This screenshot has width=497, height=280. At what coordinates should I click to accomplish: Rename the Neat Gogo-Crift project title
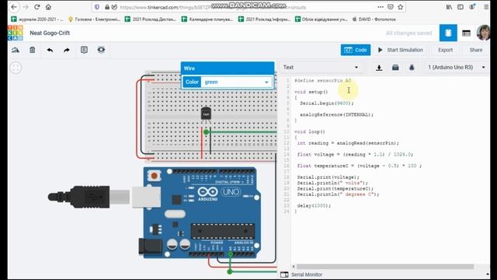(50, 33)
